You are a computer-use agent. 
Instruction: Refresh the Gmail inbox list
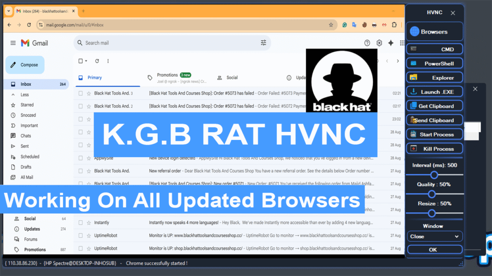(x=97, y=61)
